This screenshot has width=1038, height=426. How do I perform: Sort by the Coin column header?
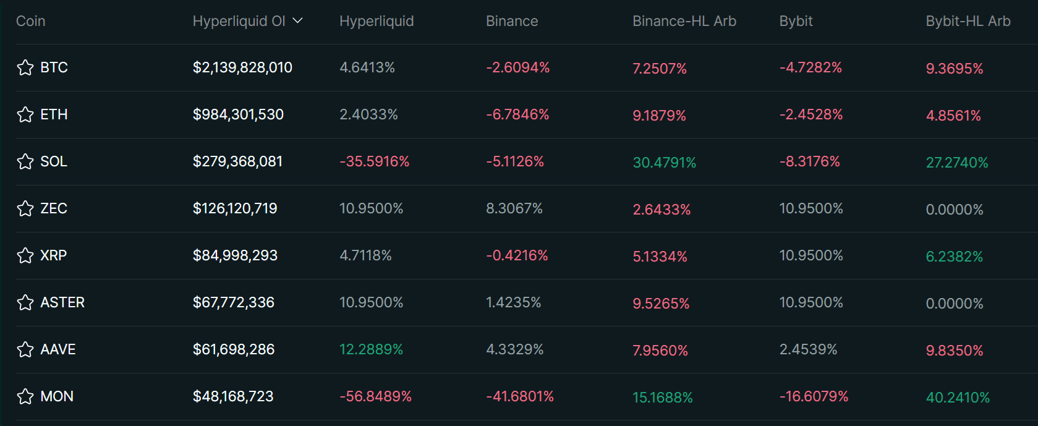pos(31,21)
